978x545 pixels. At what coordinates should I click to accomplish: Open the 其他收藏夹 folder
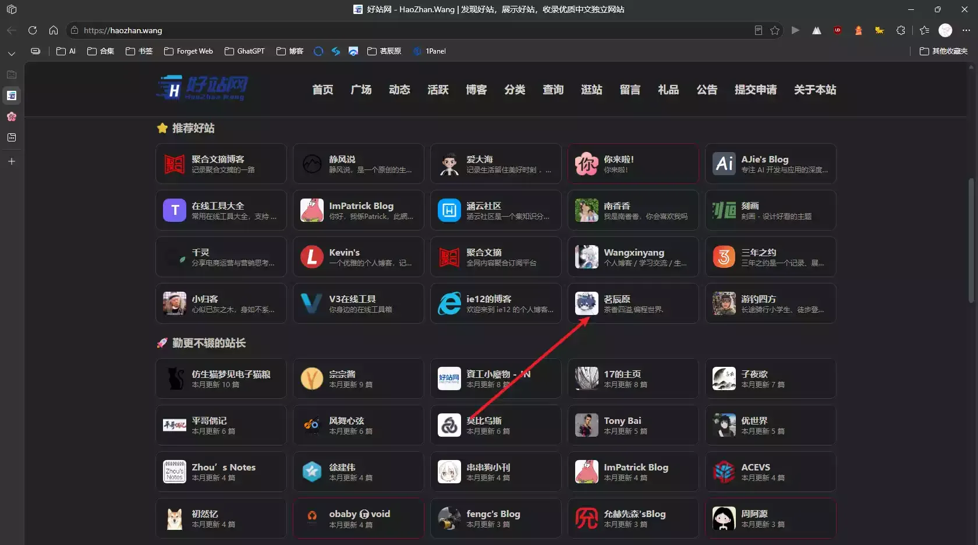click(944, 51)
